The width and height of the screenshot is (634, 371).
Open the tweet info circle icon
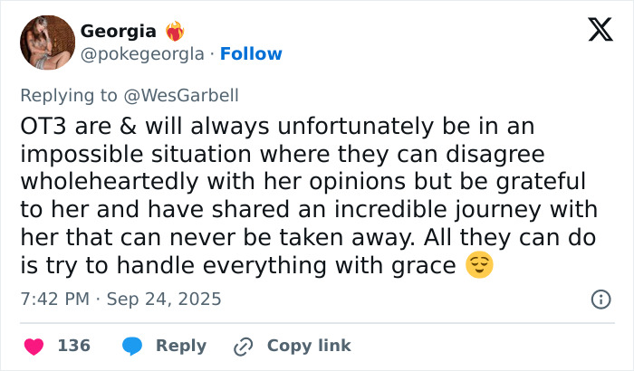600,299
